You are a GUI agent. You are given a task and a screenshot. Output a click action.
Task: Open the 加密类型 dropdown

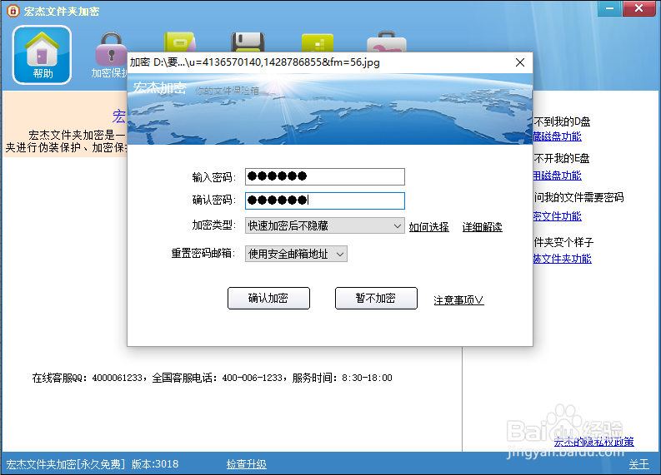click(324, 225)
